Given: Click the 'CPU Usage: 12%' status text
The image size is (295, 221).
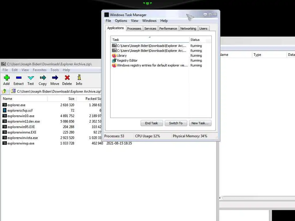Looking at the screenshot, I should (147, 136).
